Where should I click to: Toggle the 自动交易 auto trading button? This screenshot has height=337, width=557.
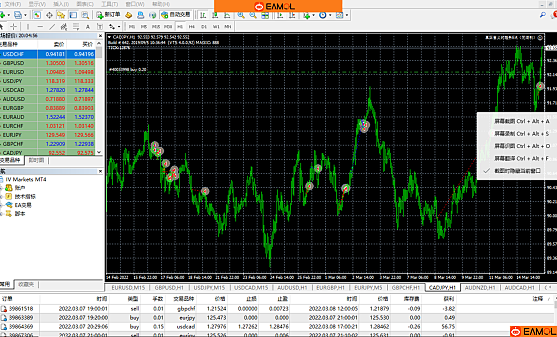175,15
